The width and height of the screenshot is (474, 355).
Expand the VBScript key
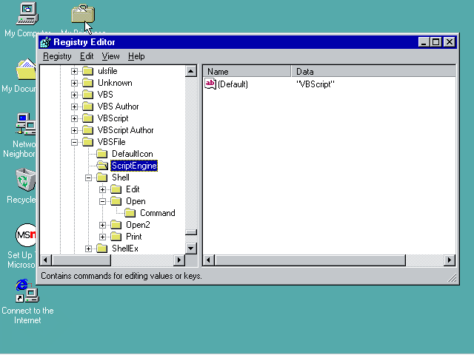click(x=74, y=118)
